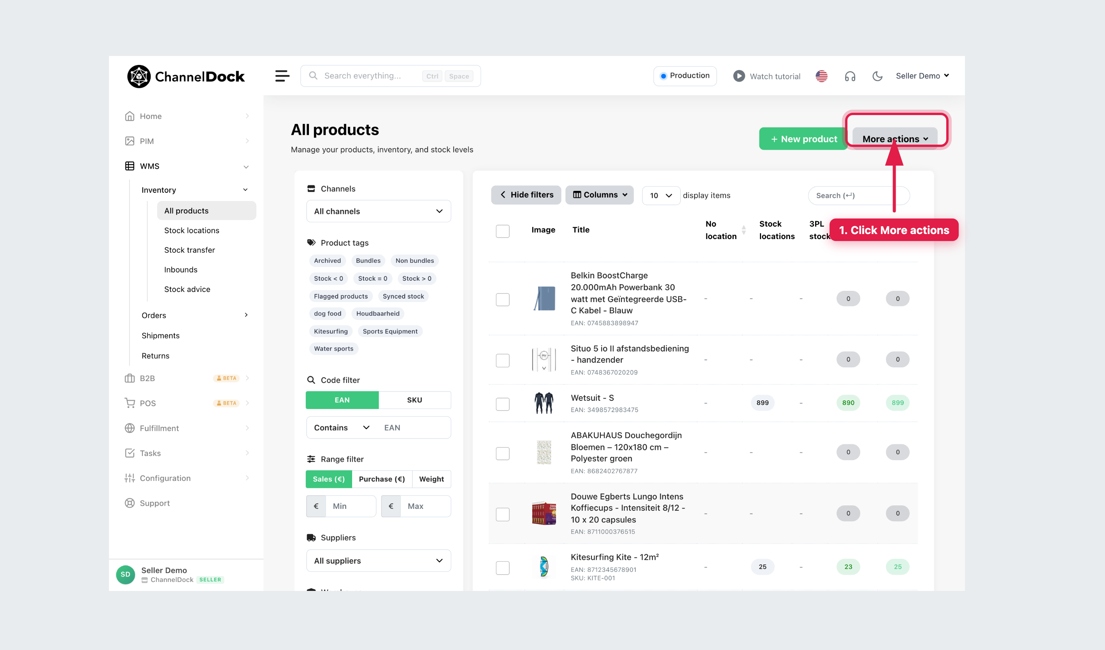Tick the select-all header checkbox

click(x=503, y=231)
